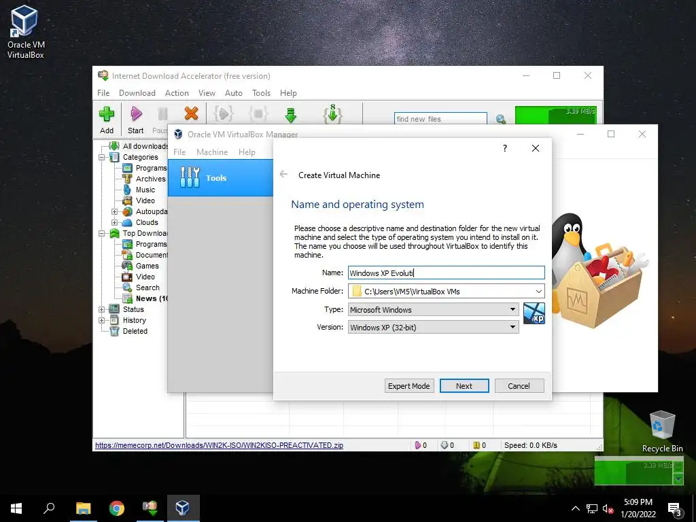Expand the Autoupdate tree node
Image resolution: width=696 pixels, height=522 pixels.
[114, 212]
